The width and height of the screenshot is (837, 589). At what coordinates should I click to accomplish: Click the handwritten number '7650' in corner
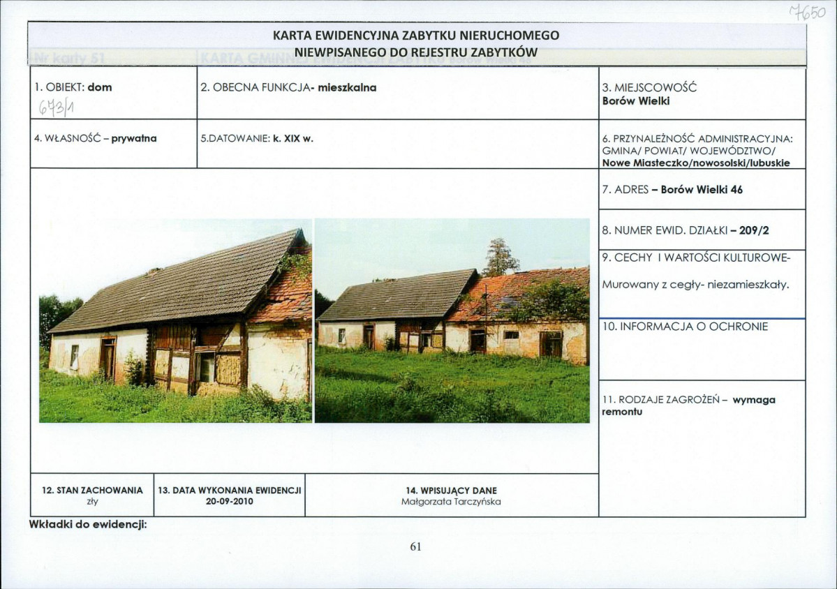[x=806, y=13]
